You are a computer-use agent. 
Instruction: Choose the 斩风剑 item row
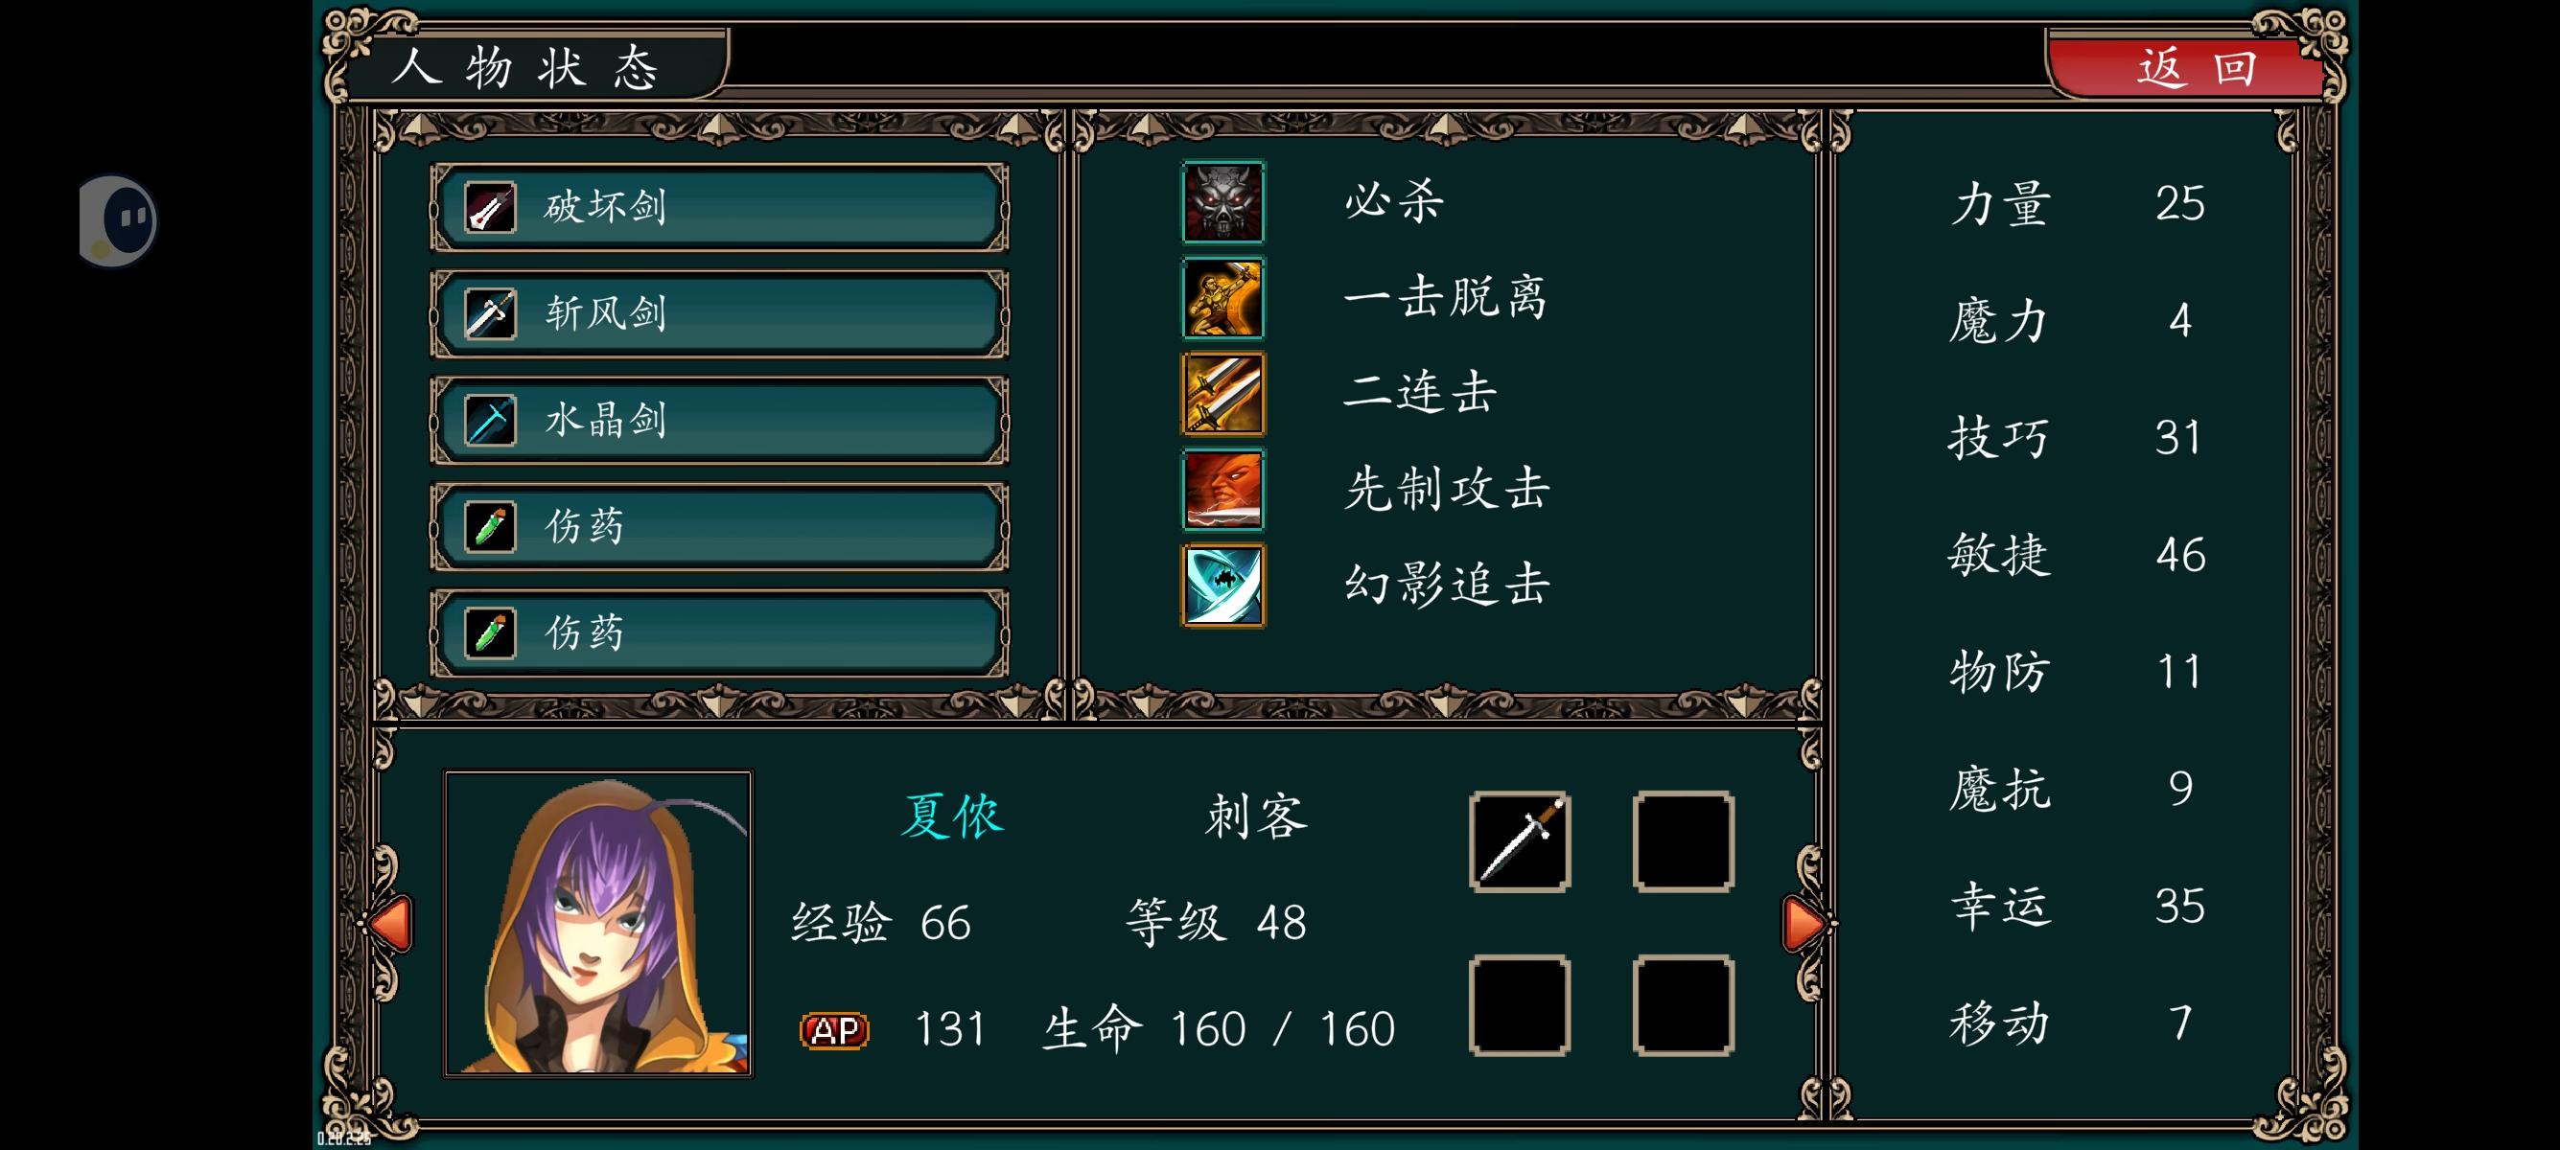click(x=719, y=313)
